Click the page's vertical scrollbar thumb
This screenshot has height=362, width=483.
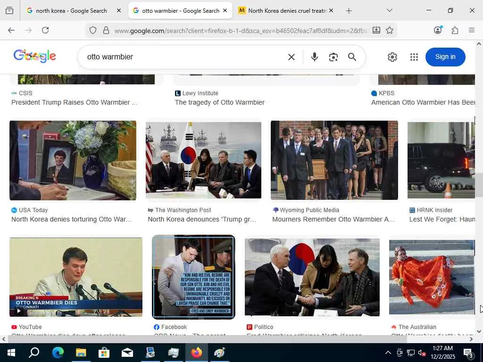(479, 185)
